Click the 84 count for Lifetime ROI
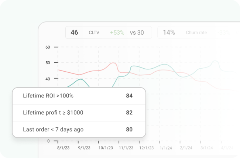The image size is (240, 158). coord(129,96)
